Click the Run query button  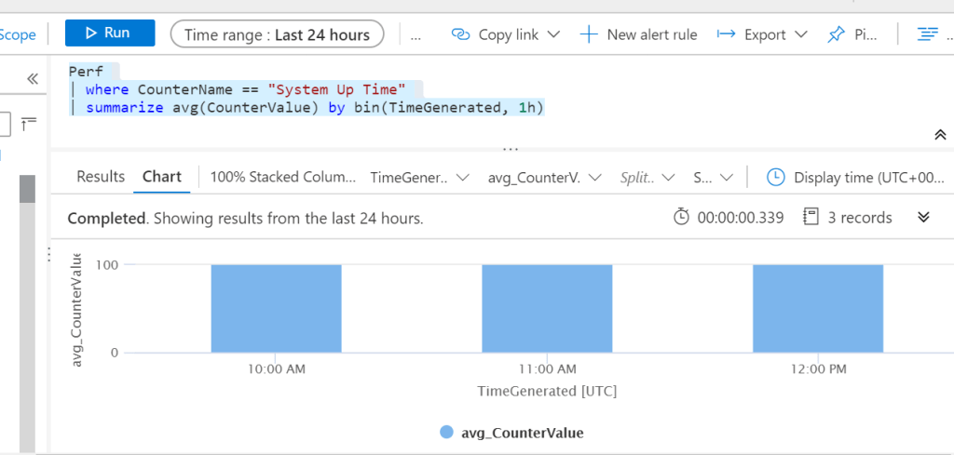[x=109, y=33]
